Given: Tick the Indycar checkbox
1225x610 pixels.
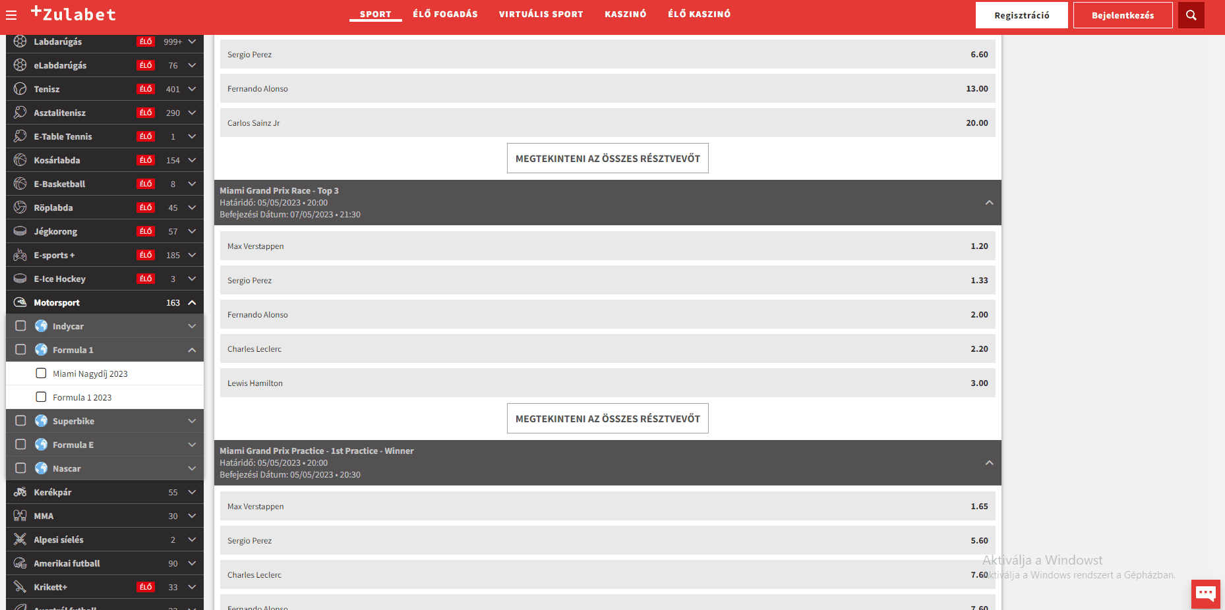Looking at the screenshot, I should click(20, 326).
